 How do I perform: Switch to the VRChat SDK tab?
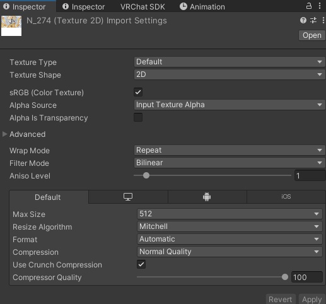(x=143, y=7)
